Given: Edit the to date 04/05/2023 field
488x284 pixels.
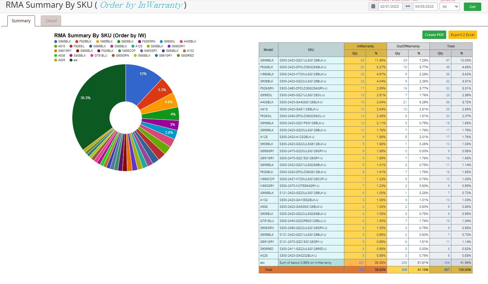Looking at the screenshot, I should [425, 6].
